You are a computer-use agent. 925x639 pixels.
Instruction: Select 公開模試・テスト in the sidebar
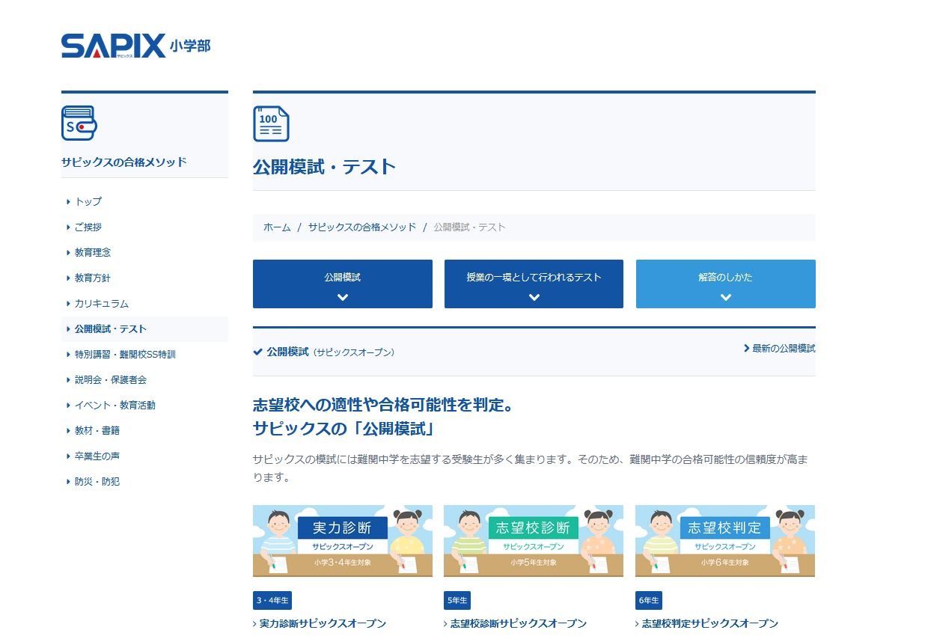111,328
